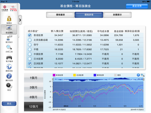Open 分析工具 magnifier icon

pos(9,47)
